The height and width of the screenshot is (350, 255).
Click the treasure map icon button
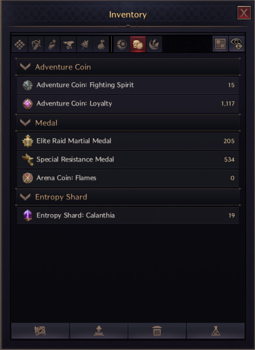click(40, 331)
